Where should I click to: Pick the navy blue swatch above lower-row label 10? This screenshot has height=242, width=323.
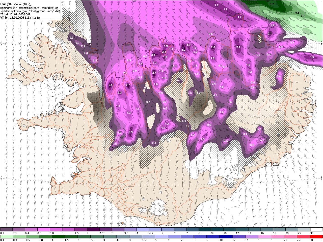click(x=226, y=236)
